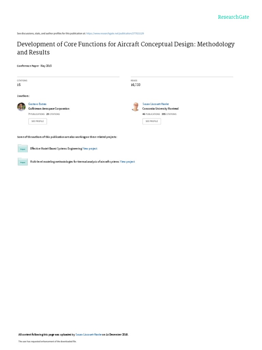Image resolution: width=262 pixels, height=350 pixels.
Task: Click Susan Liscouet-Hanke's profile photo
Action: tap(135, 107)
